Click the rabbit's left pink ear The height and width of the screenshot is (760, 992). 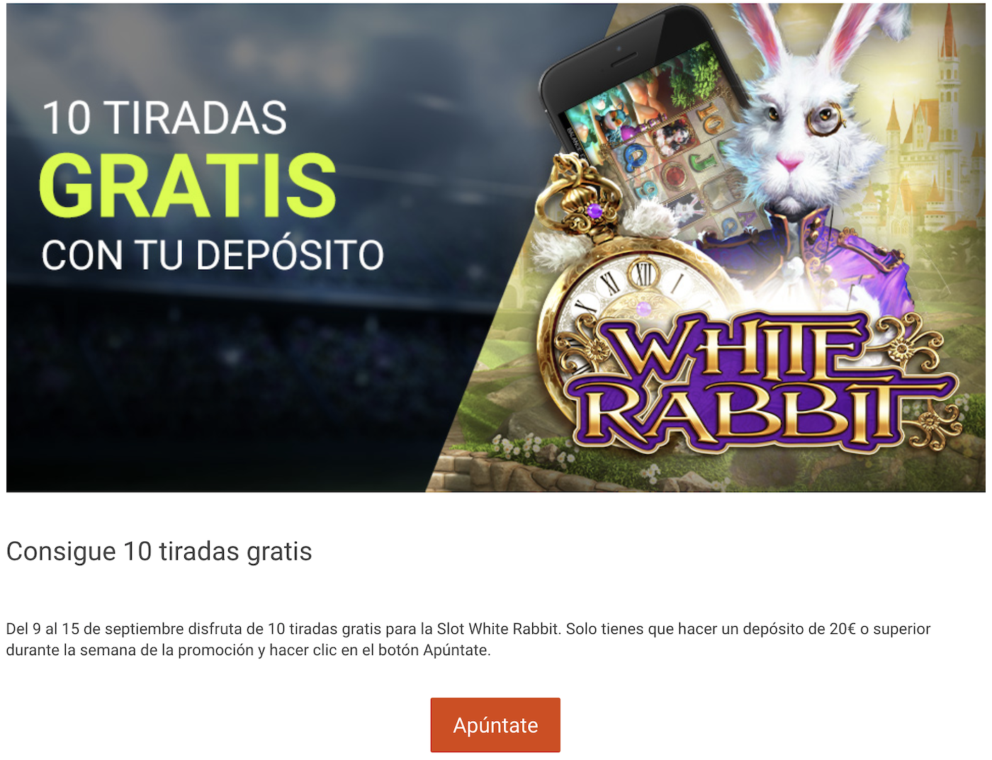762,35
